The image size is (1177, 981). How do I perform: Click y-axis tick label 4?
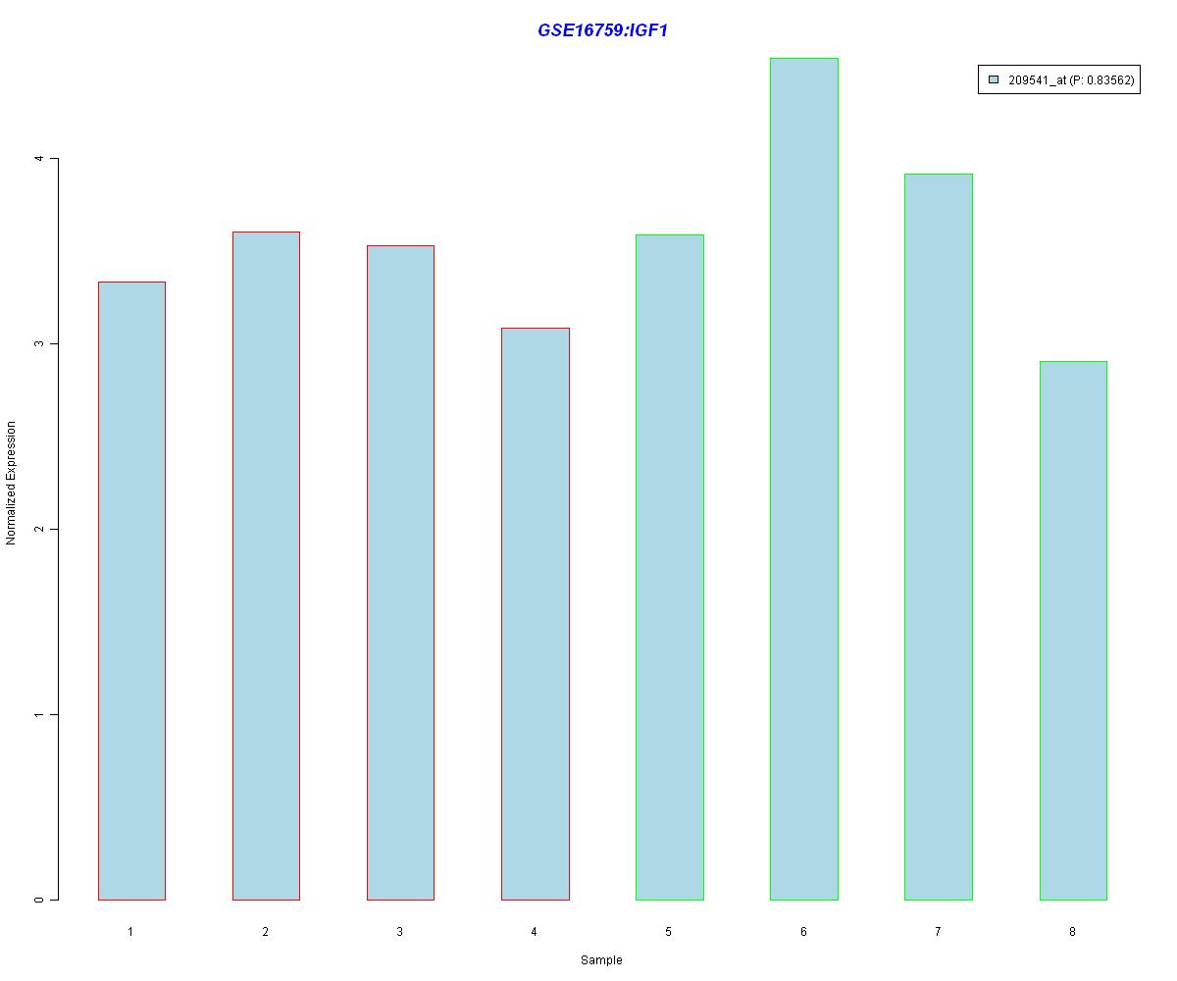point(39,158)
